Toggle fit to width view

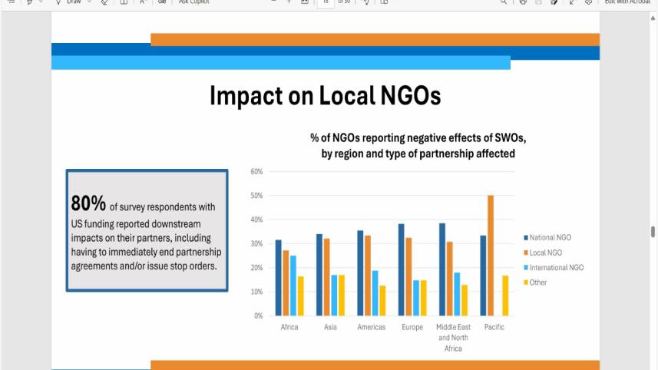coord(305,2)
